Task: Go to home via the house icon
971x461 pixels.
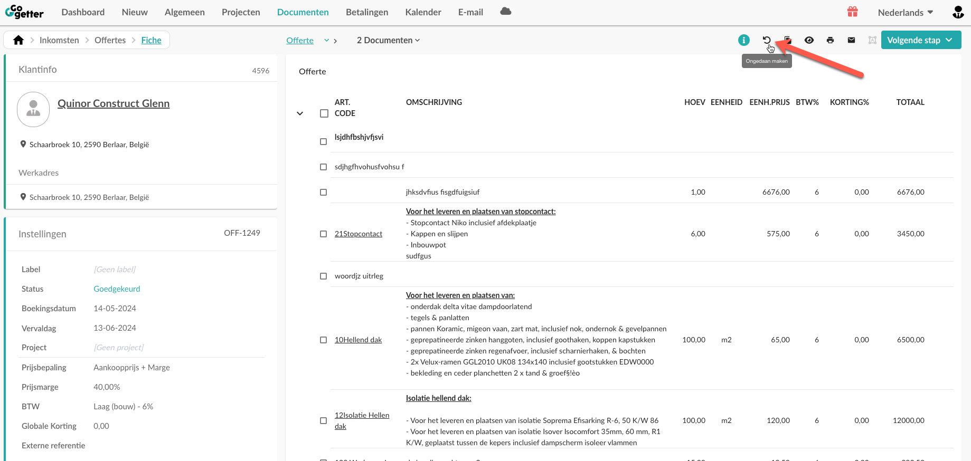Action: coord(18,40)
